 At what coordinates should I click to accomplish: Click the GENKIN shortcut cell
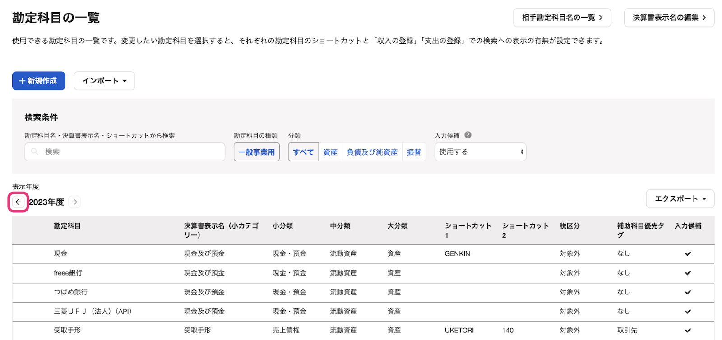click(458, 253)
